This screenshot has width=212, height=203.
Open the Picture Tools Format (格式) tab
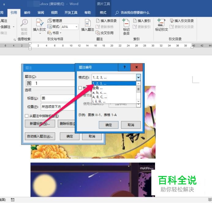click(103, 13)
